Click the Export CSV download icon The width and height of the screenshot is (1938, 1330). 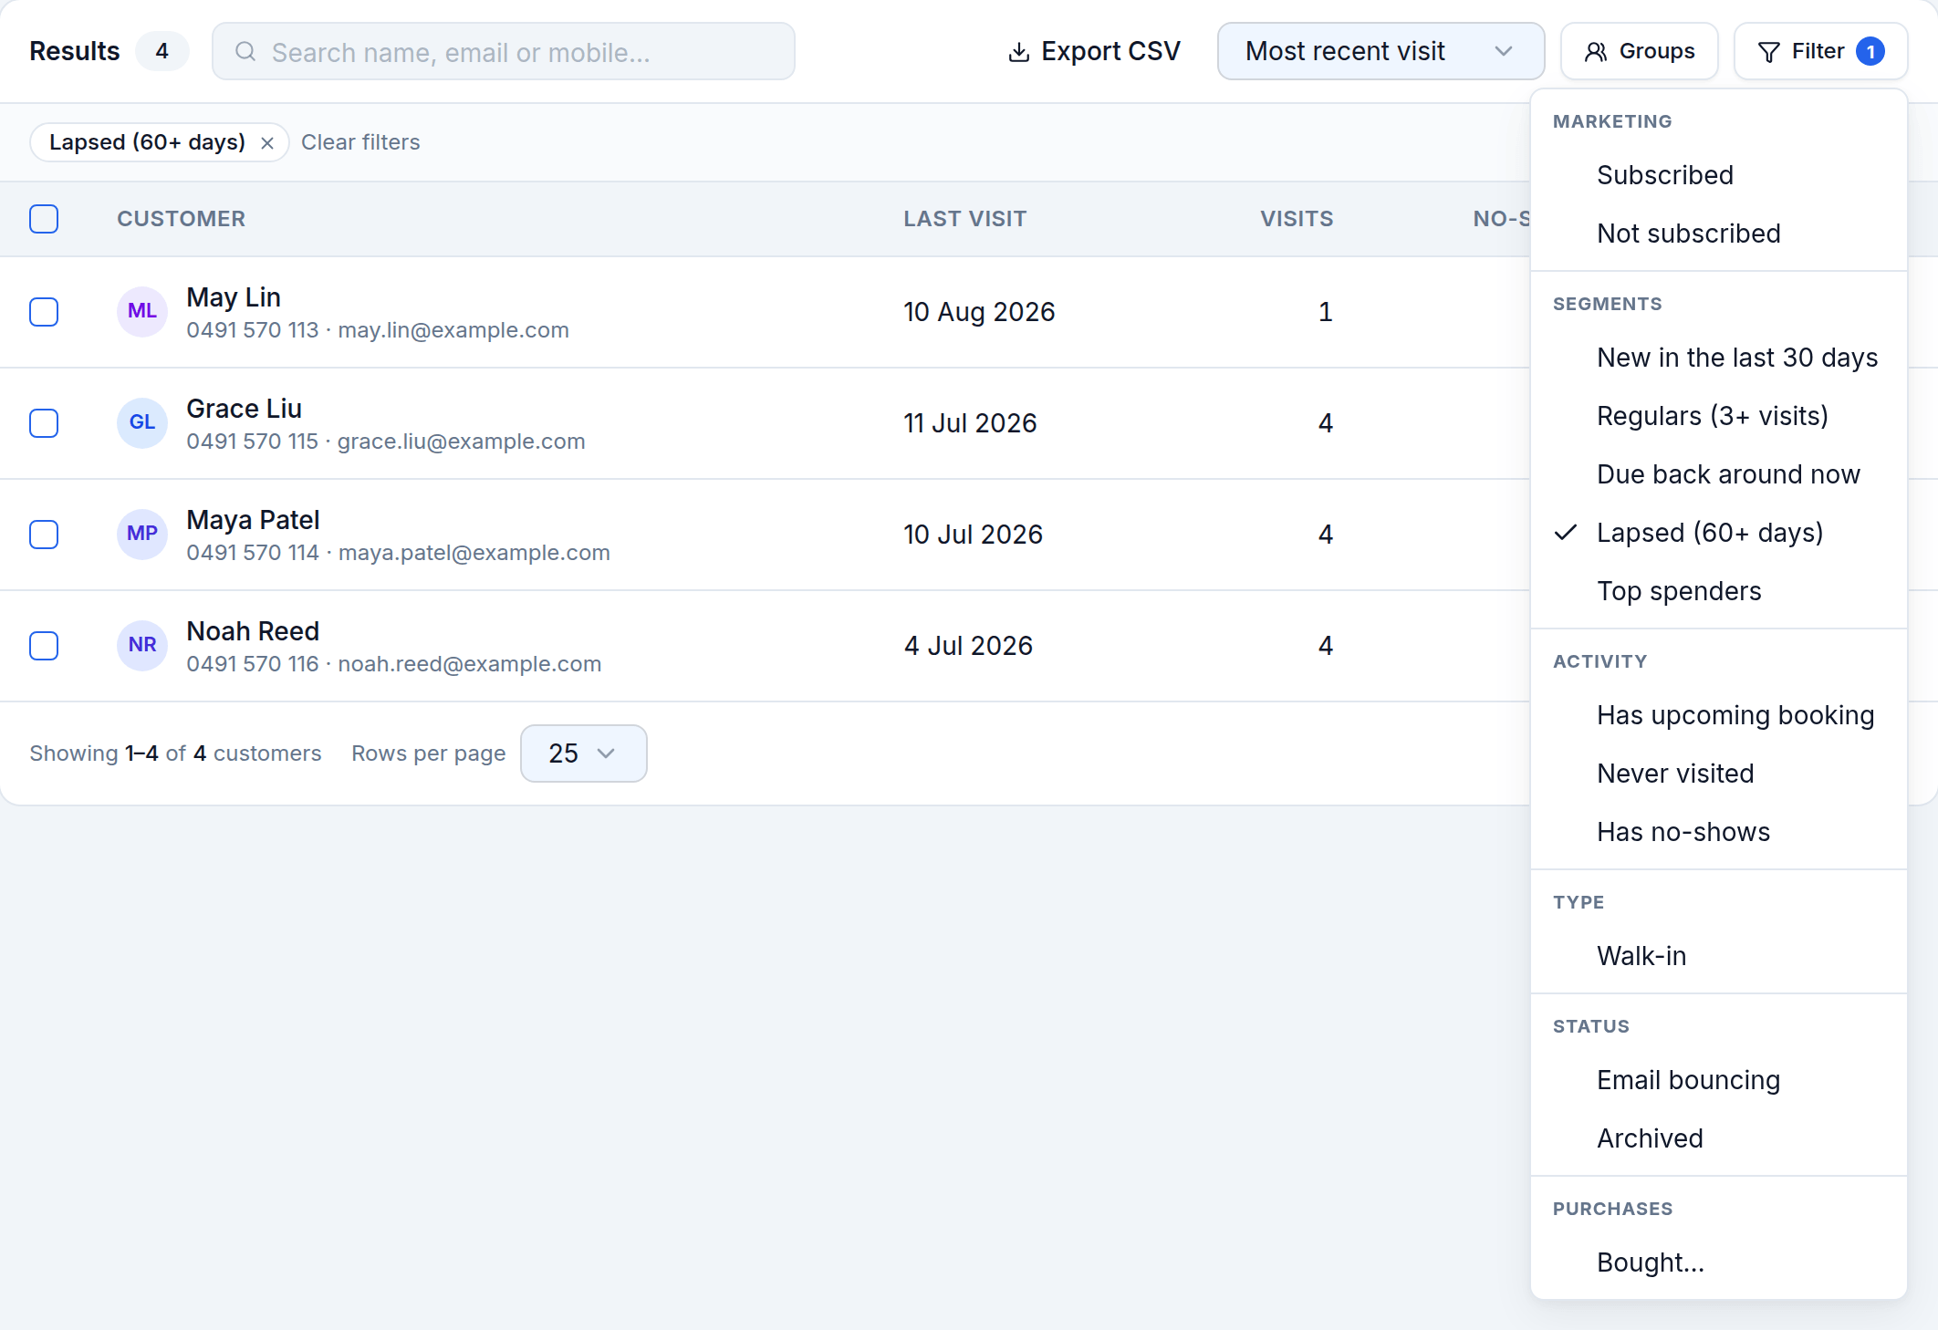pos(1019,52)
